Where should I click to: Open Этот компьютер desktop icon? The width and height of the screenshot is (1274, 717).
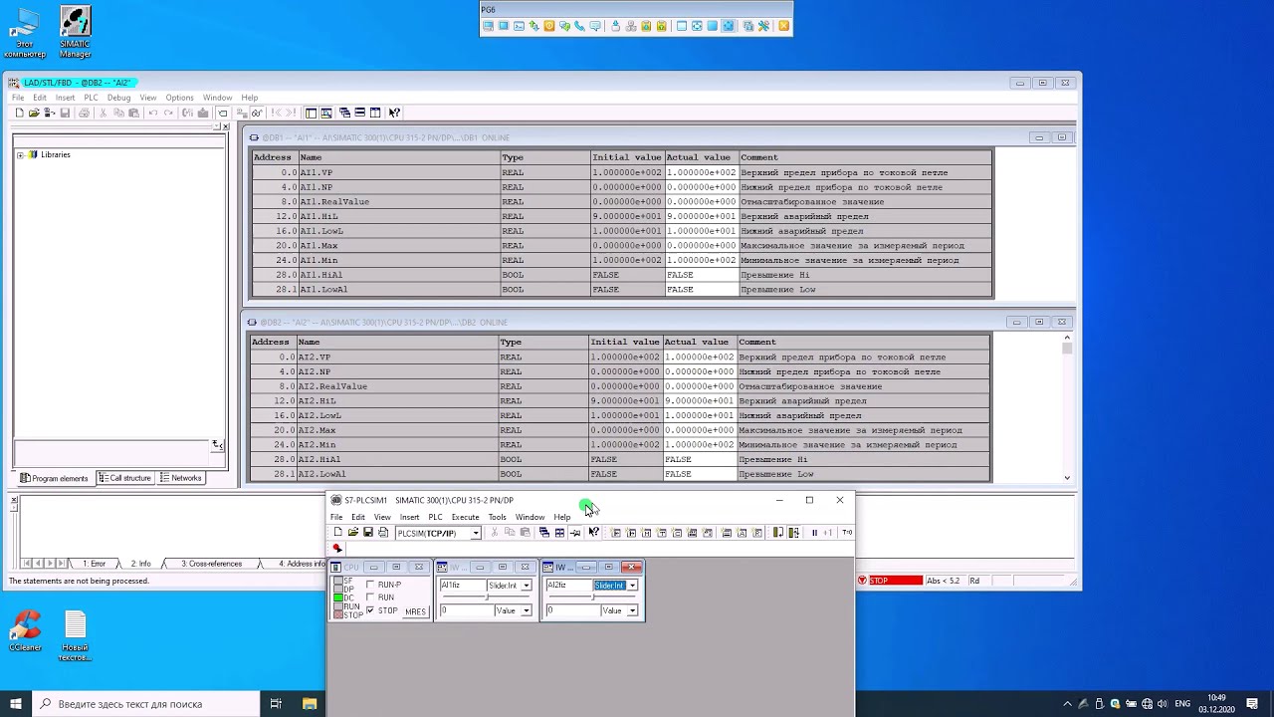[x=25, y=33]
